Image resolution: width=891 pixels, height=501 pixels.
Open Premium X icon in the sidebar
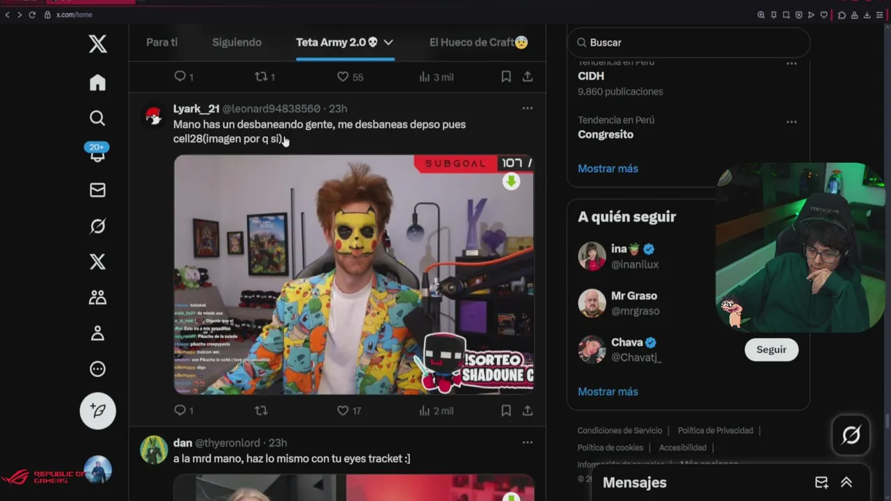[x=97, y=262]
